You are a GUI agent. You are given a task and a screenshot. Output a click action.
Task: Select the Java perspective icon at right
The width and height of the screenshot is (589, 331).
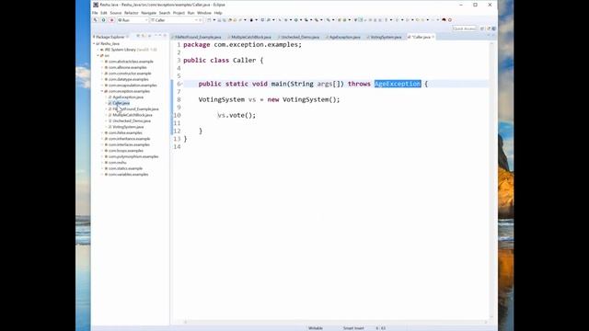pyautogui.click(x=493, y=29)
